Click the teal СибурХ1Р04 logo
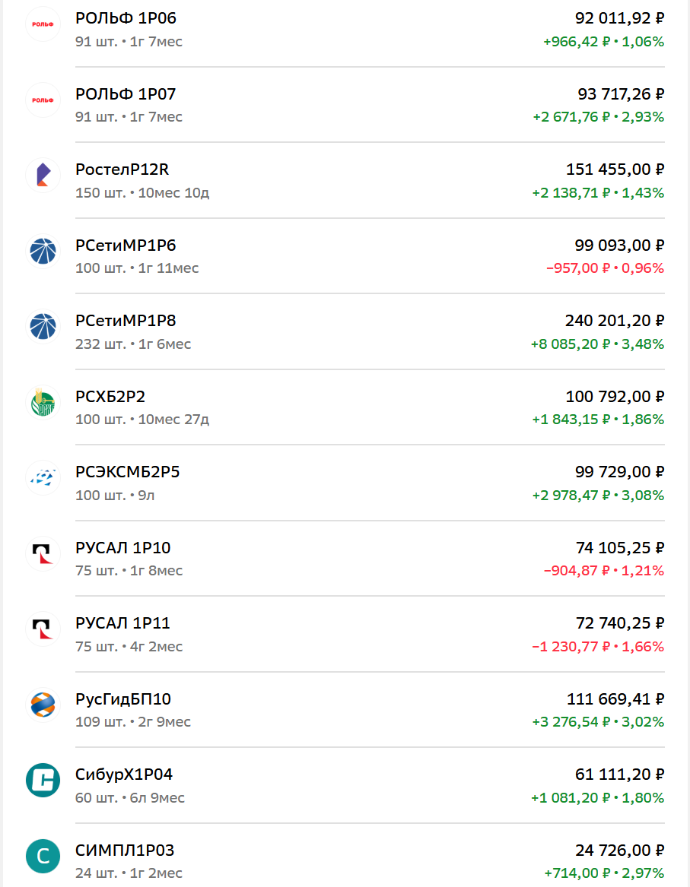 click(x=43, y=781)
